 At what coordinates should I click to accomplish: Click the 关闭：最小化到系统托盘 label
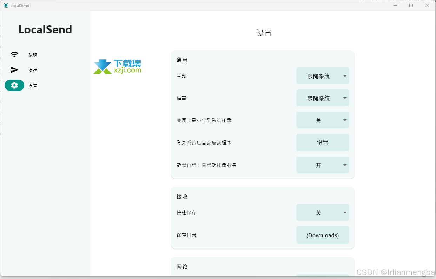click(204, 120)
